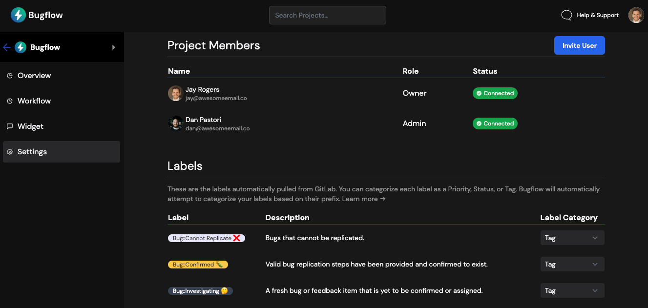Click the Bugflow project icon in sidebar
The height and width of the screenshot is (308, 648).
[21, 47]
